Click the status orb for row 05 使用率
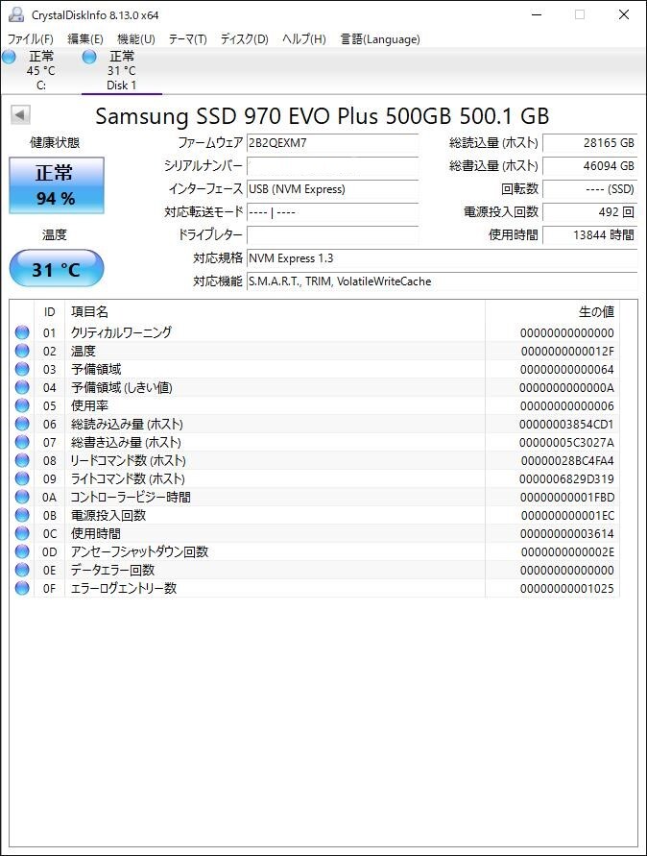647x856 pixels. pos(22,405)
